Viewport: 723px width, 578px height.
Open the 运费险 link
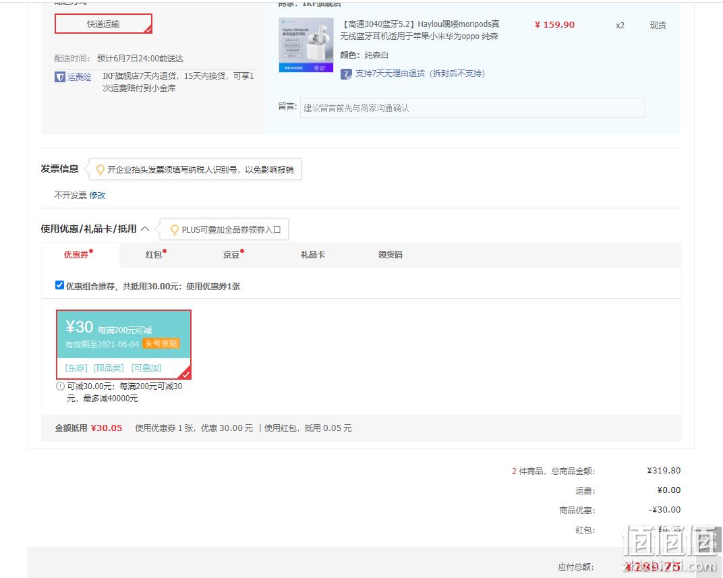(x=80, y=76)
